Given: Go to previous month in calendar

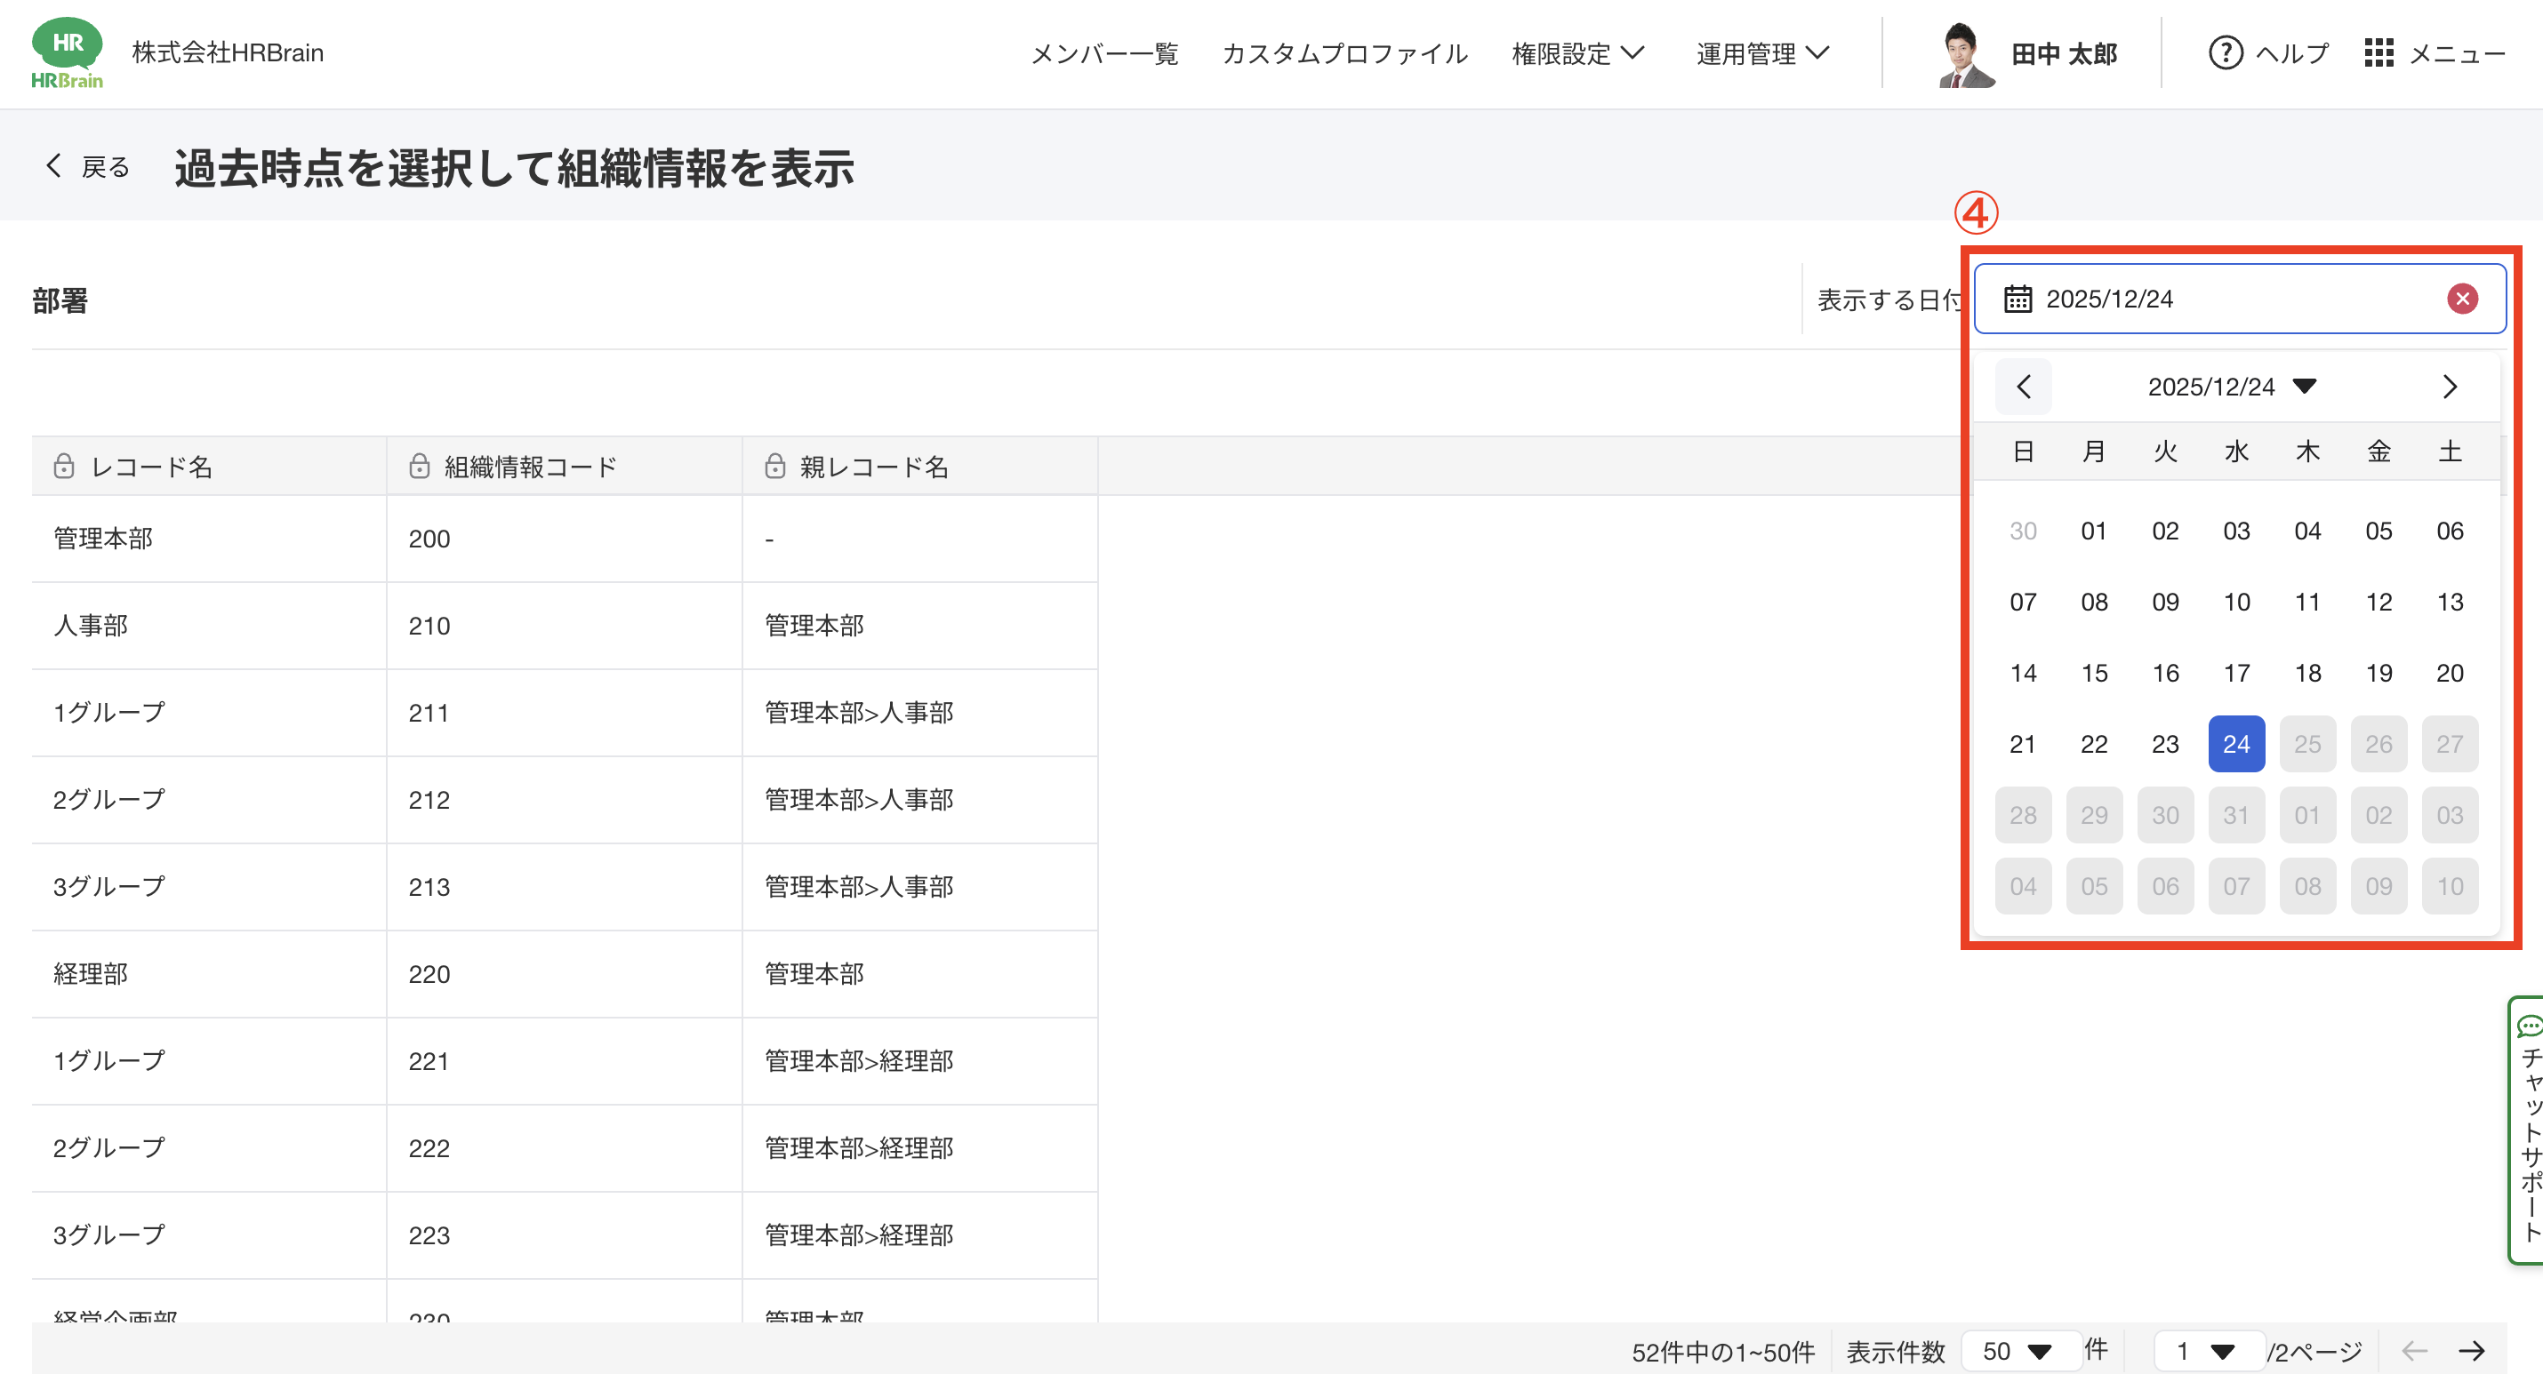Looking at the screenshot, I should [2023, 386].
